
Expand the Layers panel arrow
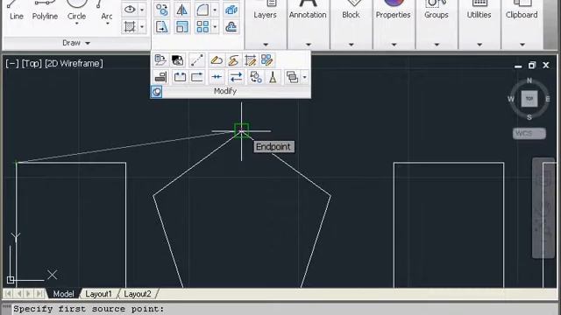(266, 45)
